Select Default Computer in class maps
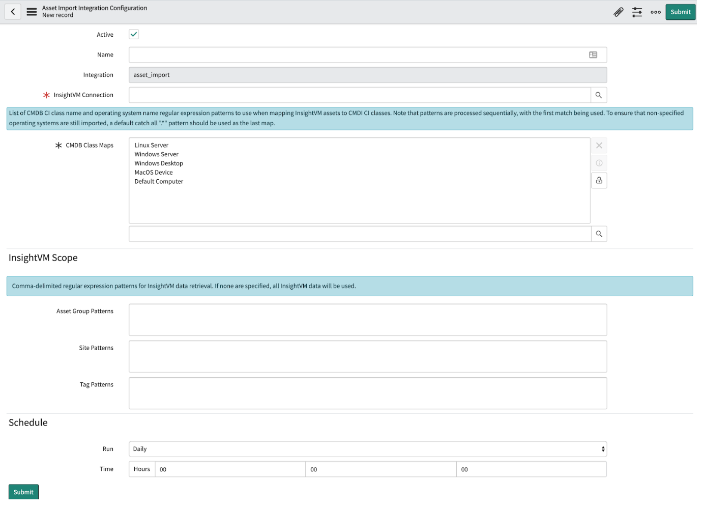 coord(159,182)
